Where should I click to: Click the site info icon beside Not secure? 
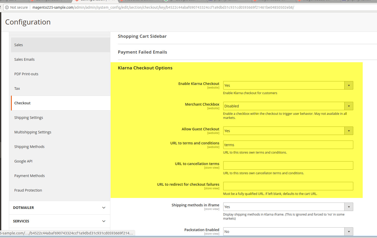click(7, 7)
